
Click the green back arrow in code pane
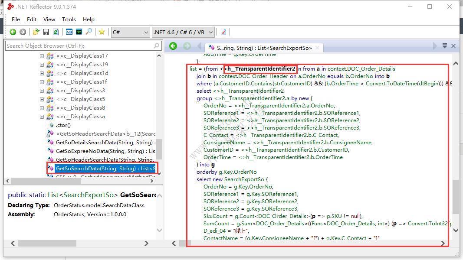(173, 46)
